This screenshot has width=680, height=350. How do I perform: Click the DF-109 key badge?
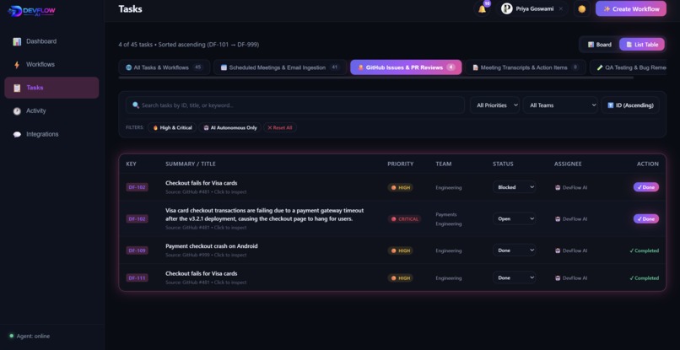click(137, 250)
